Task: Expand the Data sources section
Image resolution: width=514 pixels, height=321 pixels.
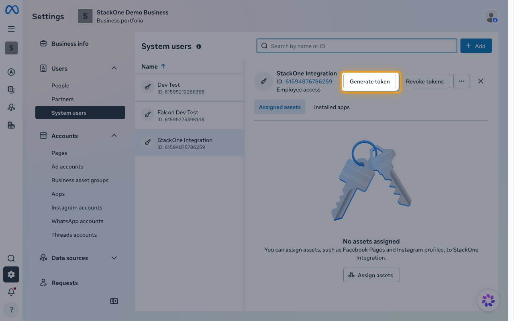Action: [114, 258]
